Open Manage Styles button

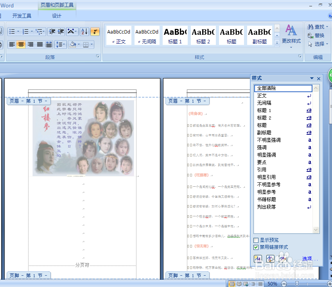[x=283, y=258]
